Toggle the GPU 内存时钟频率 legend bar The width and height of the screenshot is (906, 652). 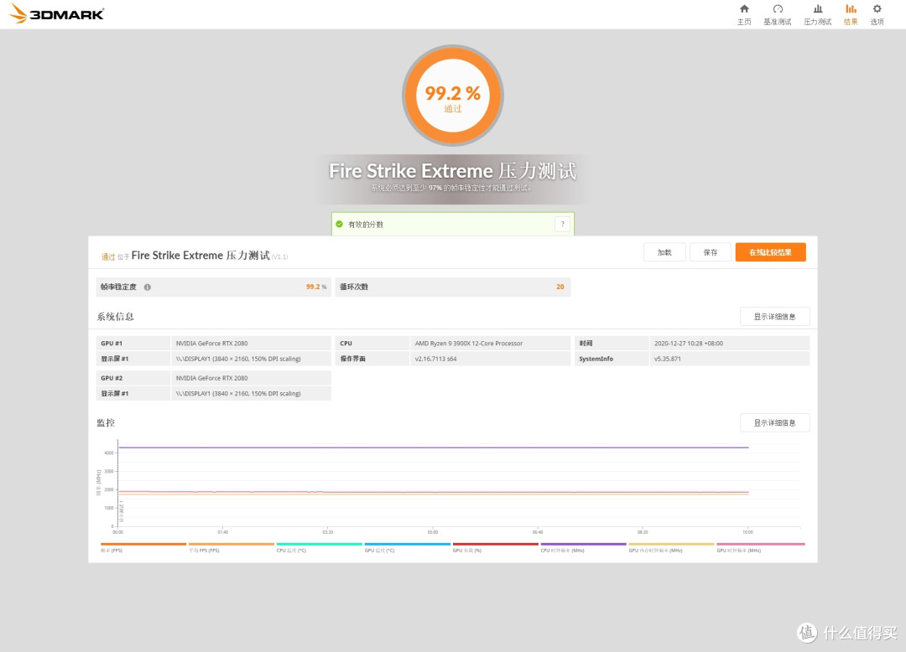pos(671,544)
